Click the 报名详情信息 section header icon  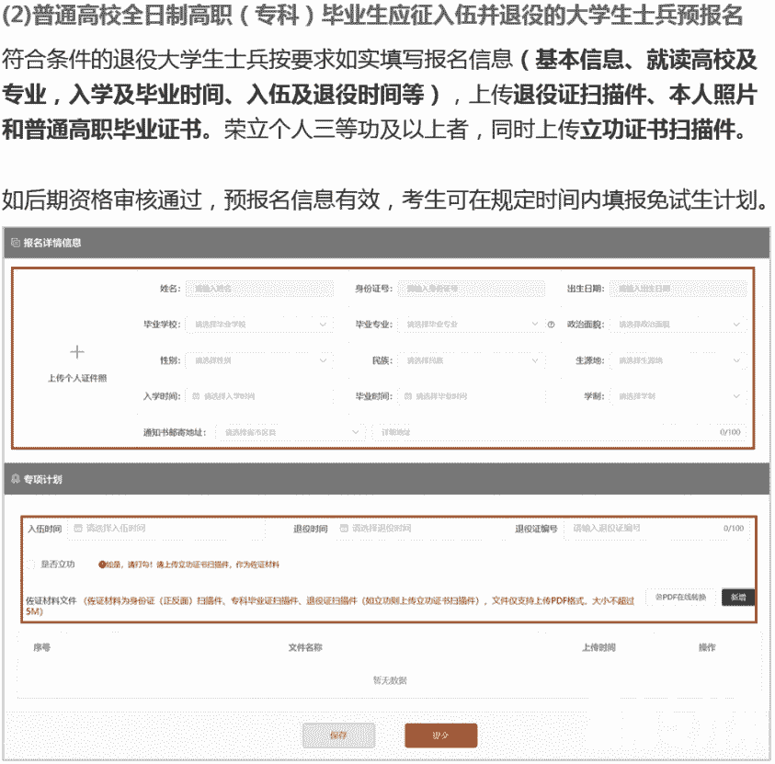pos(16,243)
